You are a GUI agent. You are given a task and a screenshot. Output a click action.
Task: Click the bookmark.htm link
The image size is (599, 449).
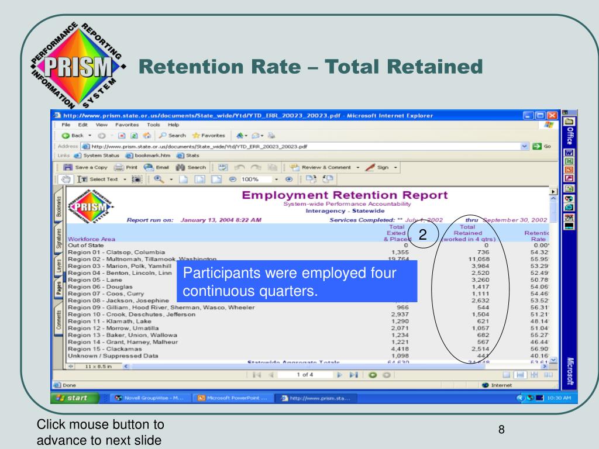click(149, 156)
